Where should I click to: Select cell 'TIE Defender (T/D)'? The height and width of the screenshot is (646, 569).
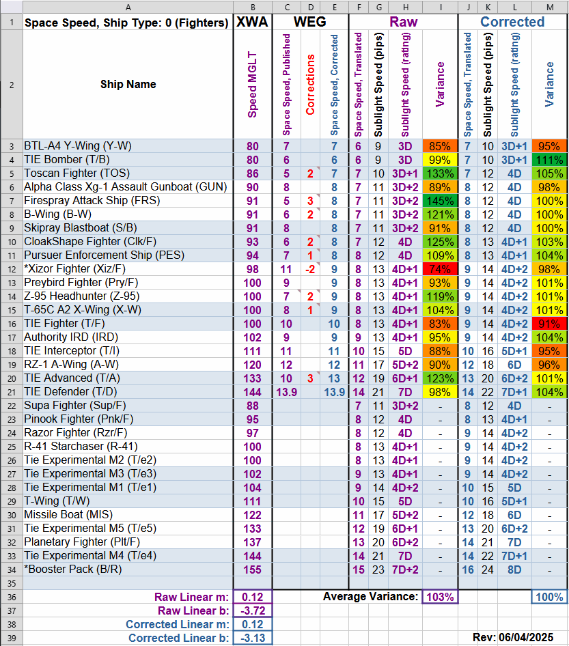click(128, 392)
